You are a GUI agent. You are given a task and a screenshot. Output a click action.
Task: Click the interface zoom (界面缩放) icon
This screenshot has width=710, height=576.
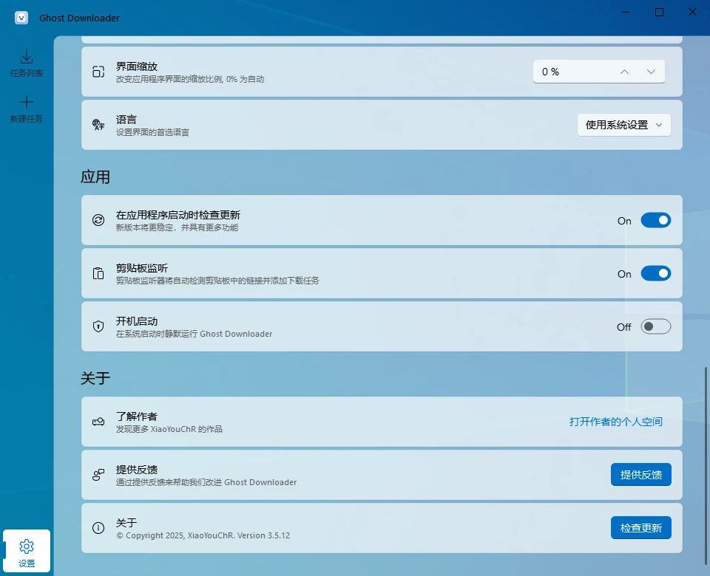point(98,72)
